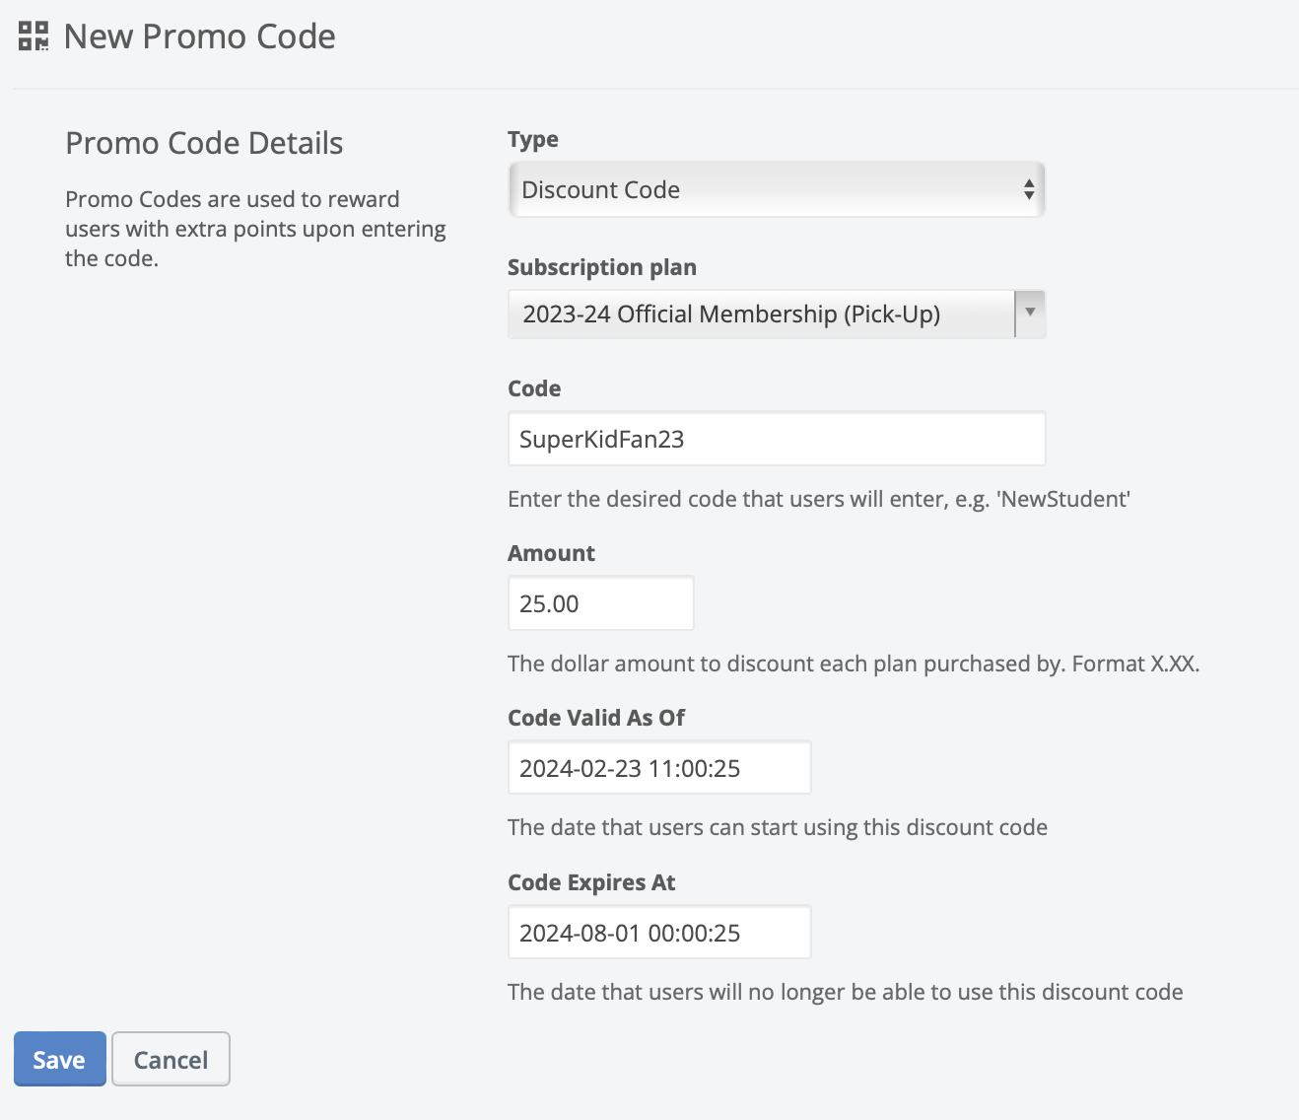
Task: Click the dollar amount format hint text
Action: [853, 664]
